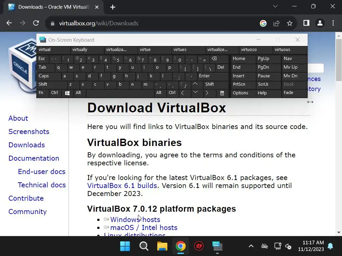Toggle the left Ctrl key
The width and height of the screenshot is (342, 256).
(x=55, y=93)
